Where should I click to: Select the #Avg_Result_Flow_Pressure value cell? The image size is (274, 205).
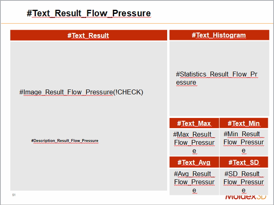(x=194, y=182)
